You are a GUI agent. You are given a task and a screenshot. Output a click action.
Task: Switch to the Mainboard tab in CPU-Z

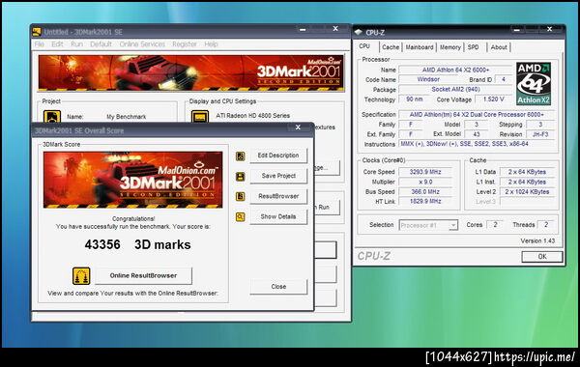420,47
